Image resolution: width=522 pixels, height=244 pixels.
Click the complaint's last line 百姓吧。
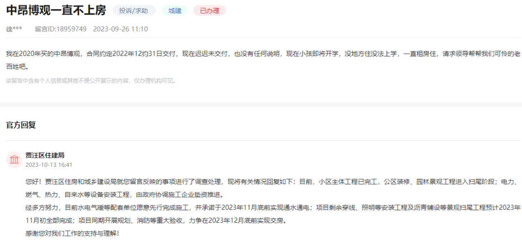click(17, 67)
